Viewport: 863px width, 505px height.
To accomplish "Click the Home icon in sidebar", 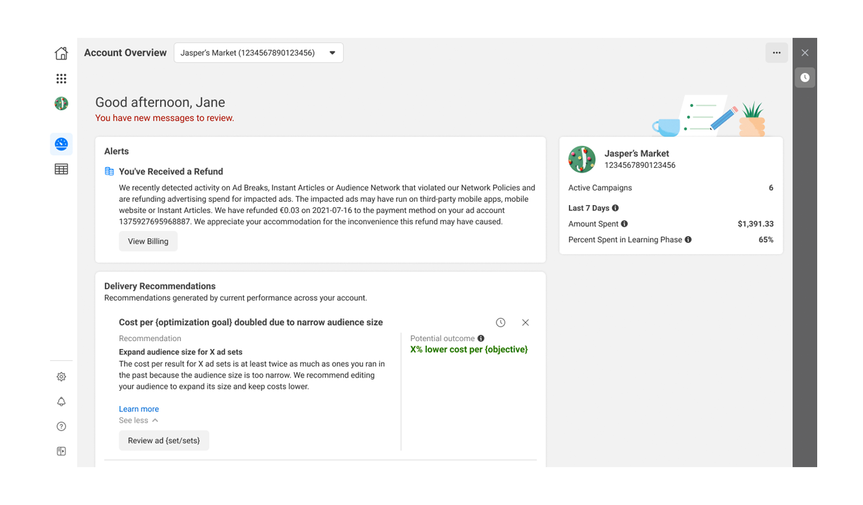I will pyautogui.click(x=61, y=53).
